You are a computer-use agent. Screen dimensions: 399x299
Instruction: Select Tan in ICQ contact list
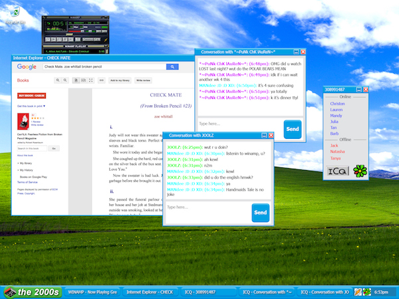click(333, 128)
